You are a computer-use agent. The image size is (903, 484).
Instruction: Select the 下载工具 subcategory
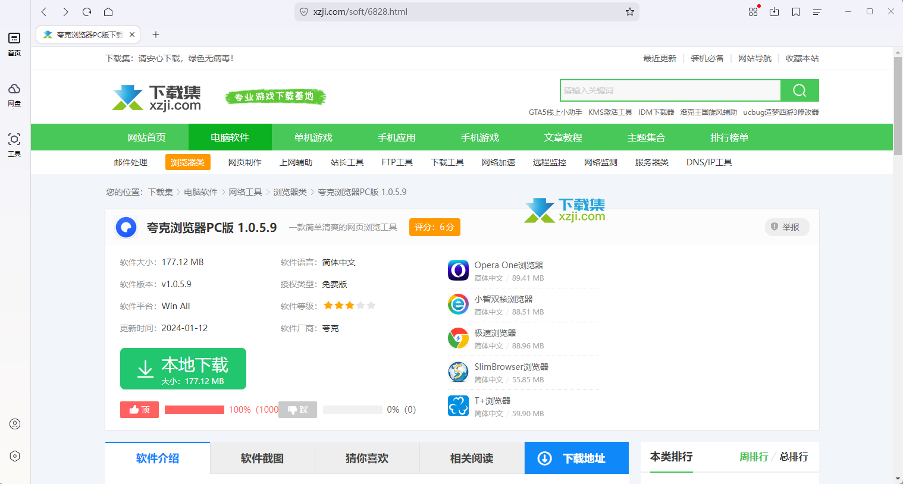click(447, 162)
